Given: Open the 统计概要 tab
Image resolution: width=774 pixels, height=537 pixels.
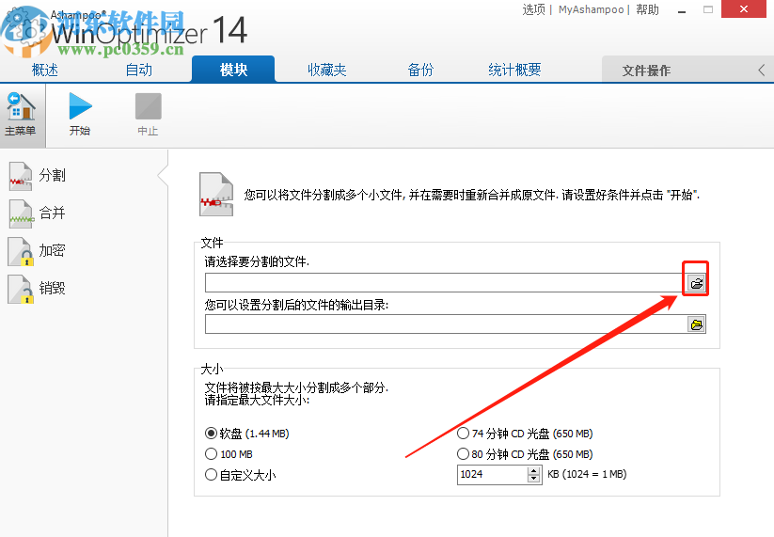Looking at the screenshot, I should coord(514,70).
